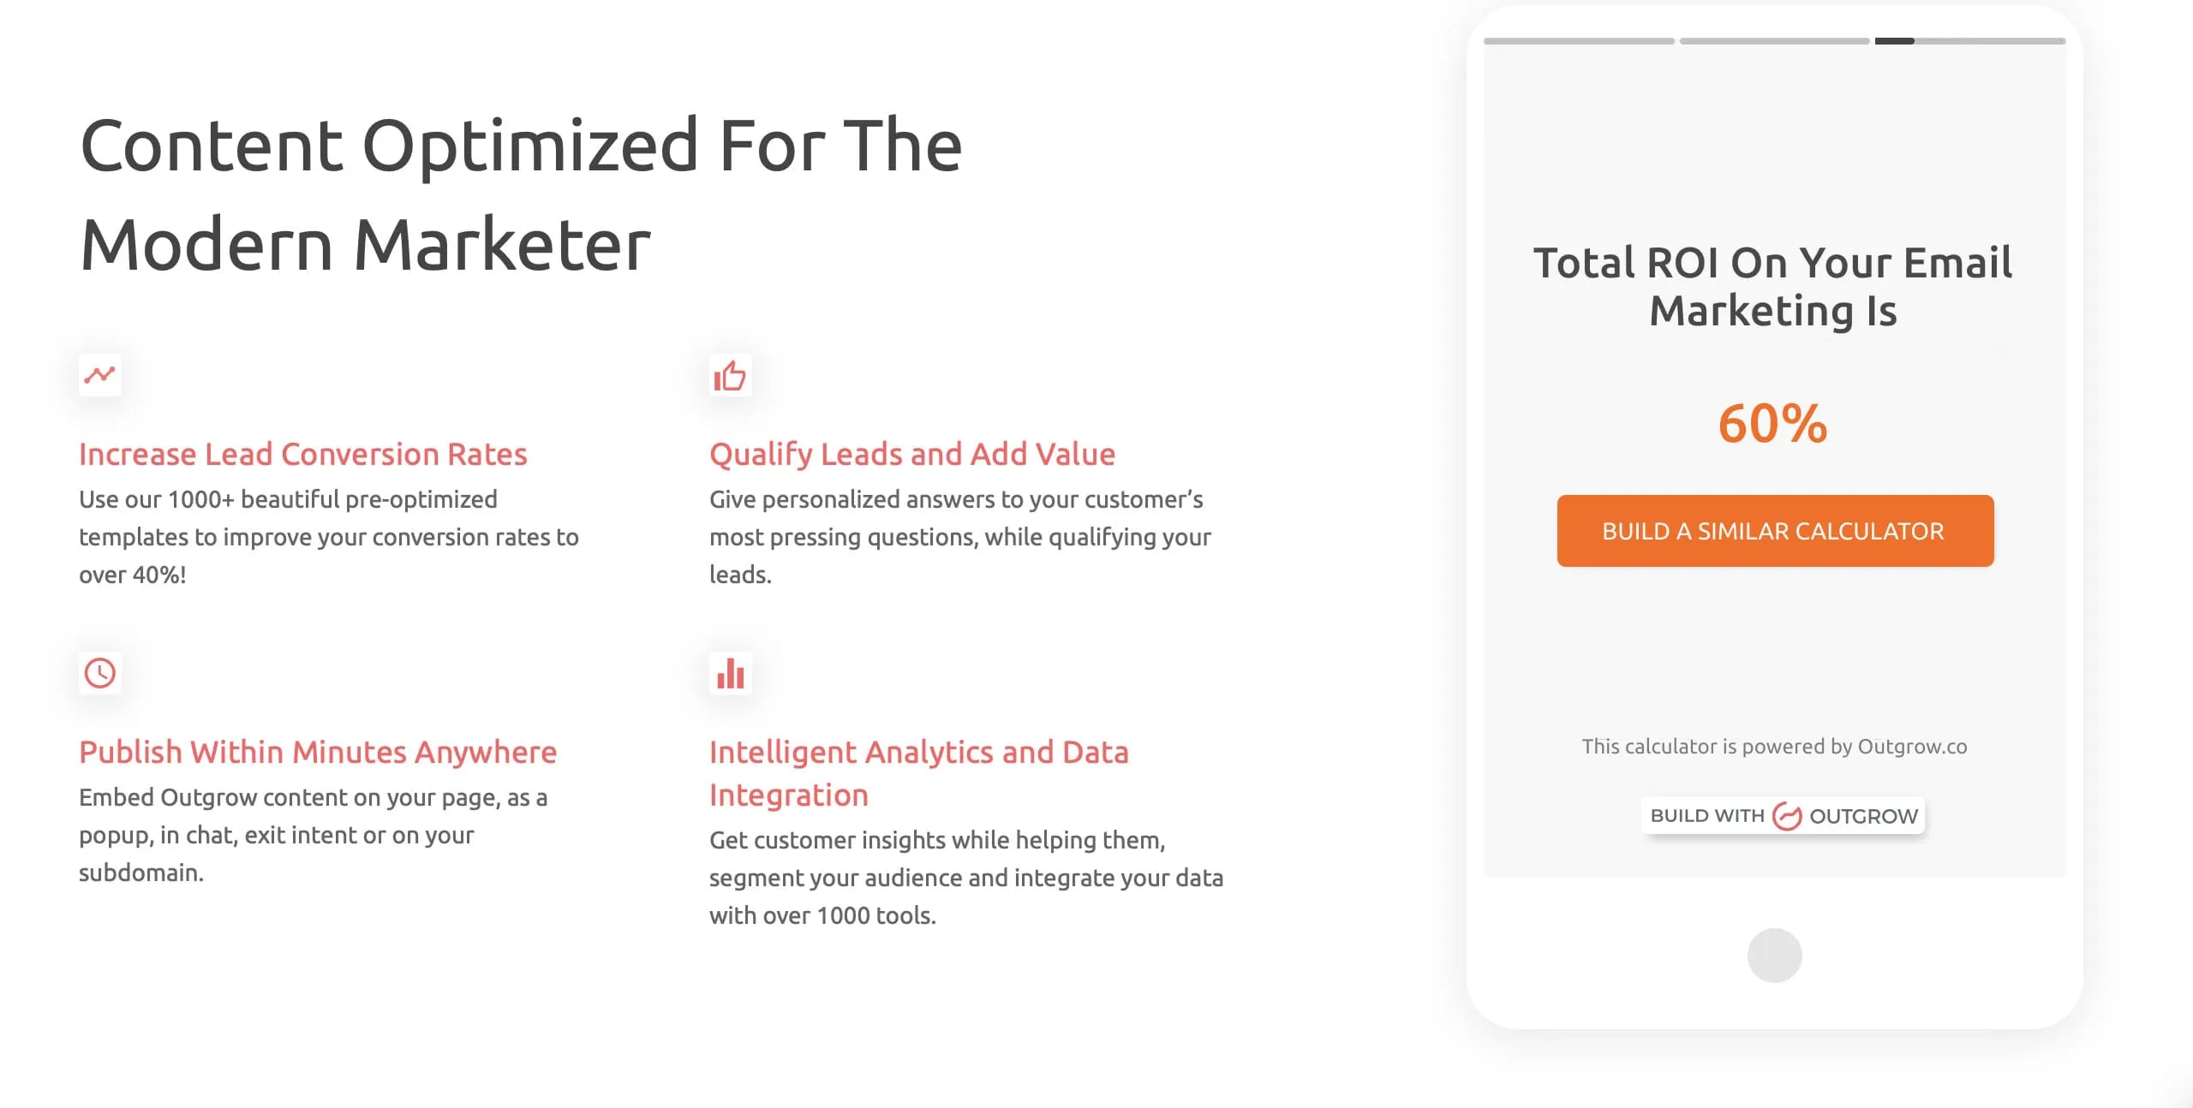
Task: Open Publish Within Minutes Anywhere heading
Action: [x=318, y=751]
